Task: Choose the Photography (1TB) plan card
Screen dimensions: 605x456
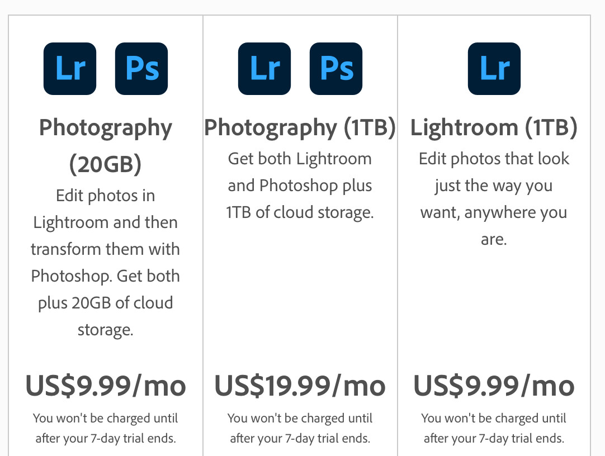Action: [x=300, y=235]
